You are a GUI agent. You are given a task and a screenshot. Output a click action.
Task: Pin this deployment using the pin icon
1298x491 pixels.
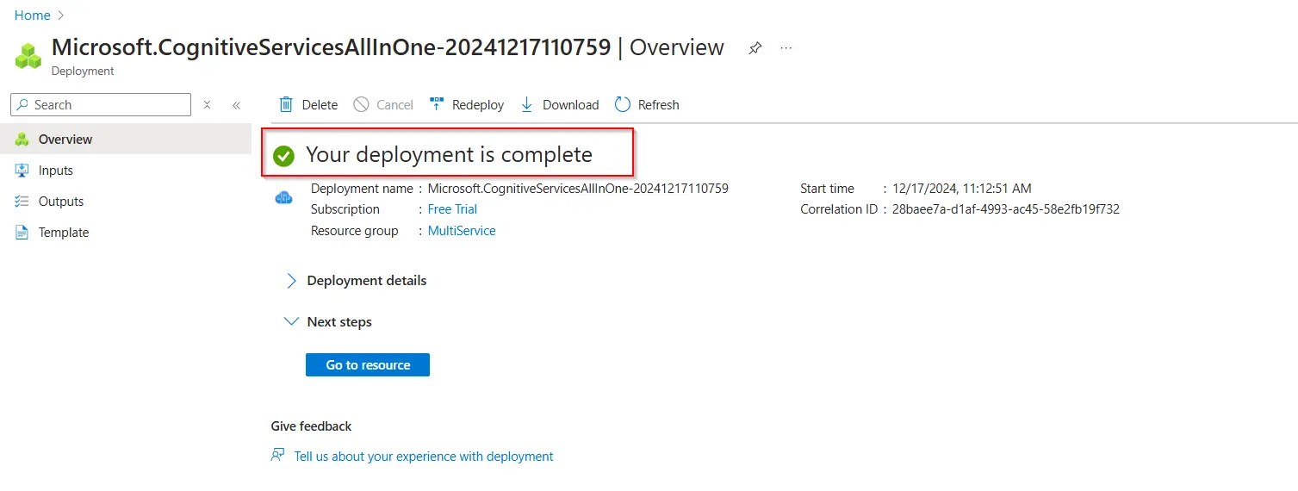point(755,48)
